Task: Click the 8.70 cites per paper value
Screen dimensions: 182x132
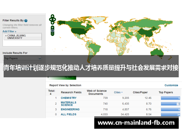Action: (149, 104)
